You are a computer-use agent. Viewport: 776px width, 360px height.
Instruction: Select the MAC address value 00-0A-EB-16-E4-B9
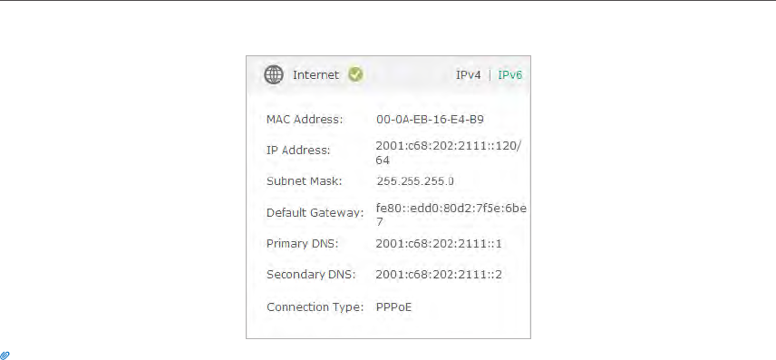(430, 120)
